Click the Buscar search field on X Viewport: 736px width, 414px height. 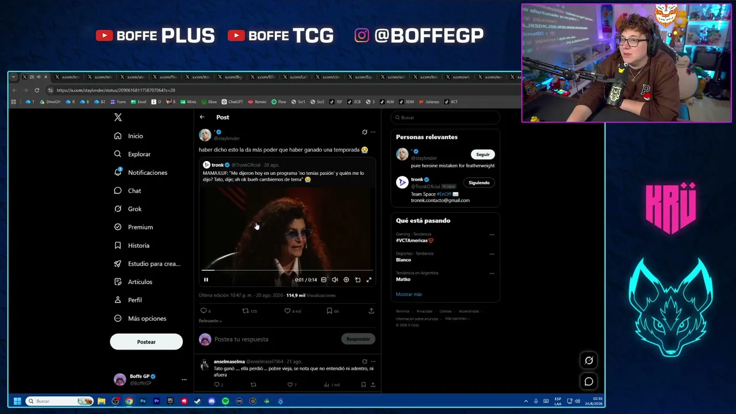tap(445, 117)
